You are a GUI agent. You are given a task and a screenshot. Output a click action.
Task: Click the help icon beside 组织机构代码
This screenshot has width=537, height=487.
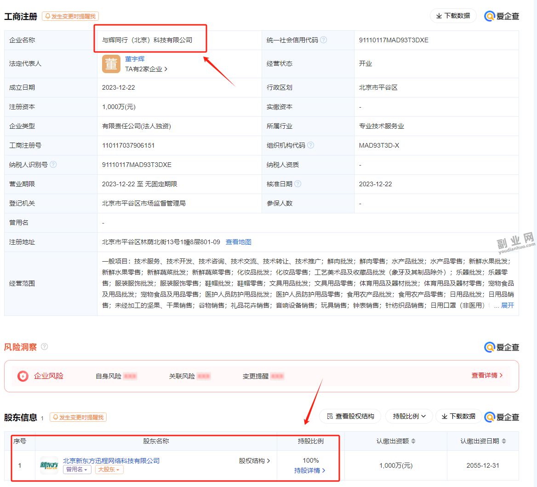coord(311,145)
